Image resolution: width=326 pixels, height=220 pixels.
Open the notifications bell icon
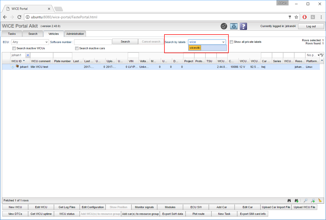coord(224,26)
